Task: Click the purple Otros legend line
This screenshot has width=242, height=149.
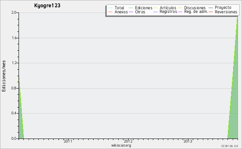Action: pyautogui.click(x=131, y=12)
